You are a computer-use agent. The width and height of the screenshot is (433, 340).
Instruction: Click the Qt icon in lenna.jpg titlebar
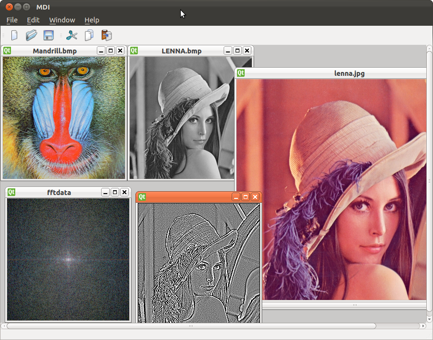pos(241,73)
